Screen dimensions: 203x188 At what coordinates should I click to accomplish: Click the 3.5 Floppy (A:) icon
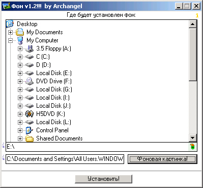pos(30,49)
